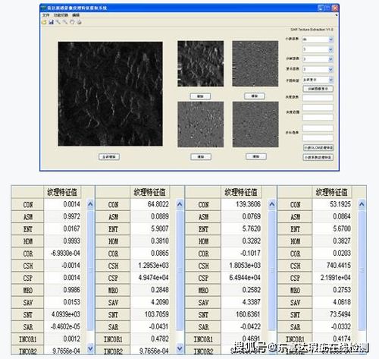The width and height of the screenshot is (379, 359).
Task: Click the CSP value 6.4944e+04
Action: point(245,278)
